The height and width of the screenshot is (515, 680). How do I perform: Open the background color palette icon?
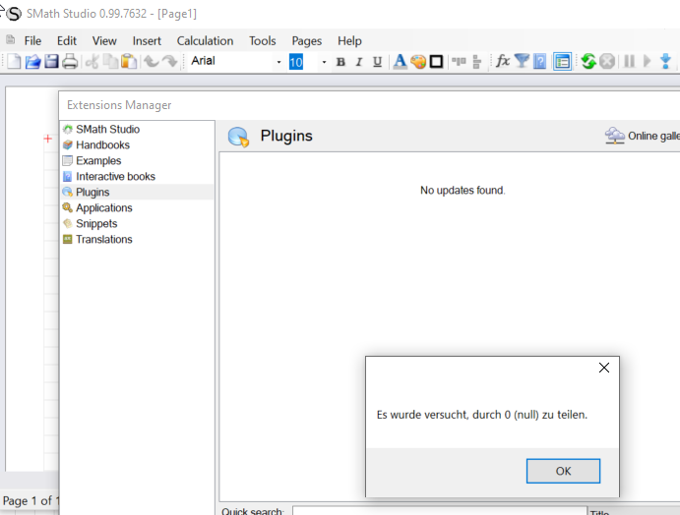coord(418,62)
